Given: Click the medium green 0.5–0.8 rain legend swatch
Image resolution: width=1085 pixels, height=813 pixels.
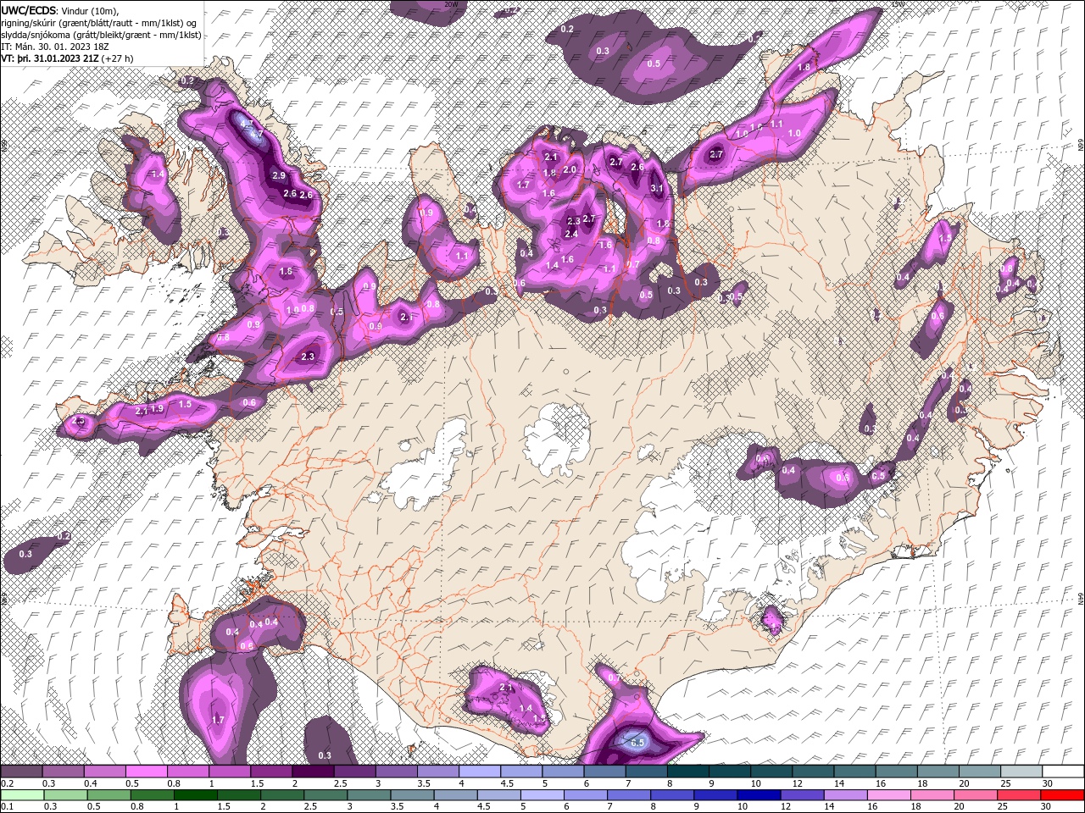Looking at the screenshot, I should coord(108,795).
